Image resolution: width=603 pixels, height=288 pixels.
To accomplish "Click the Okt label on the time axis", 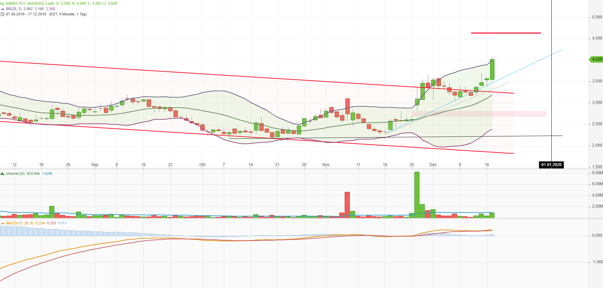I will click(202, 165).
